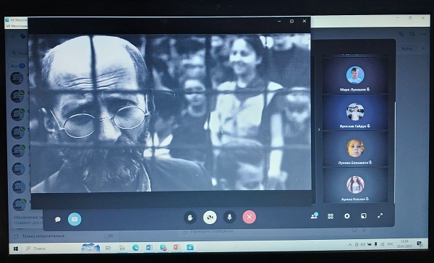Viewport: 434px width, 263px height.
Task: End the call with the red button
Action: tap(250, 217)
